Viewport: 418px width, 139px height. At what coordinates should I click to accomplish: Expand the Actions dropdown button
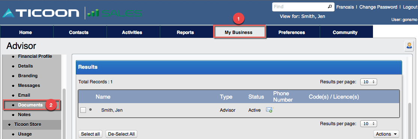coord(386,134)
